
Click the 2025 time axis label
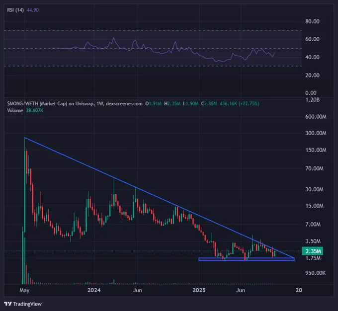point(199,290)
